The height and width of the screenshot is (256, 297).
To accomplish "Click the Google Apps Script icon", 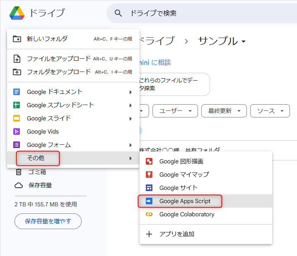I will [149, 201].
